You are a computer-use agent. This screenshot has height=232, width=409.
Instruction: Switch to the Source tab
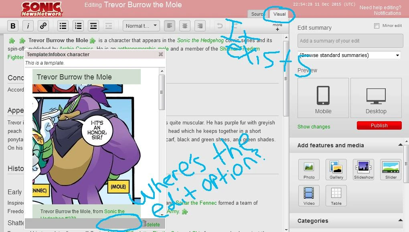(257, 14)
